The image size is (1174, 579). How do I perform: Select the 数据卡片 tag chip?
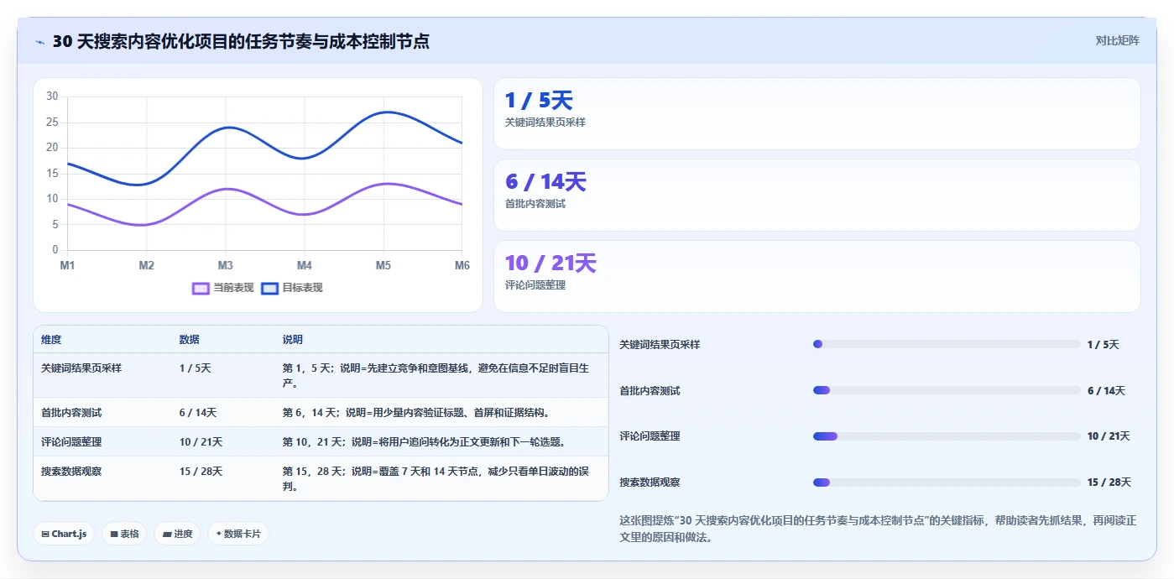pos(238,534)
